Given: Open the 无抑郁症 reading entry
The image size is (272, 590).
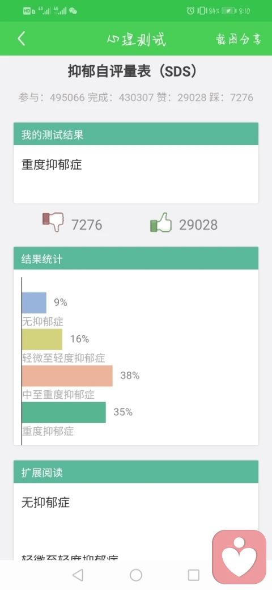Looking at the screenshot, I should tap(45, 502).
